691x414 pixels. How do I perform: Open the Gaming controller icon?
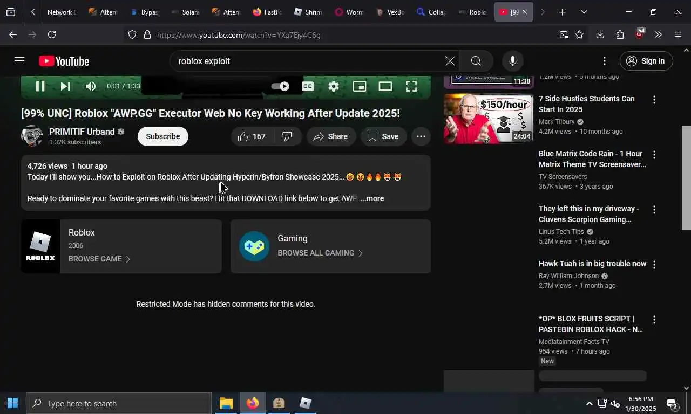(254, 246)
